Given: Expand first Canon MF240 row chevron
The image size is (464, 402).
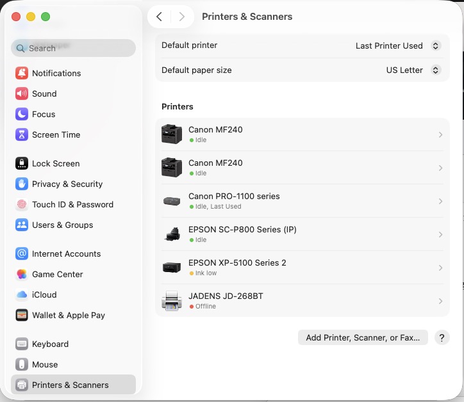Looking at the screenshot, I should 440,135.
